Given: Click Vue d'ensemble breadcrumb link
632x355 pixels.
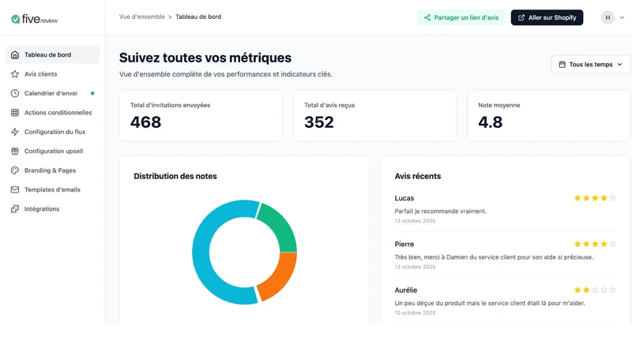Looking at the screenshot, I should click(x=142, y=17).
